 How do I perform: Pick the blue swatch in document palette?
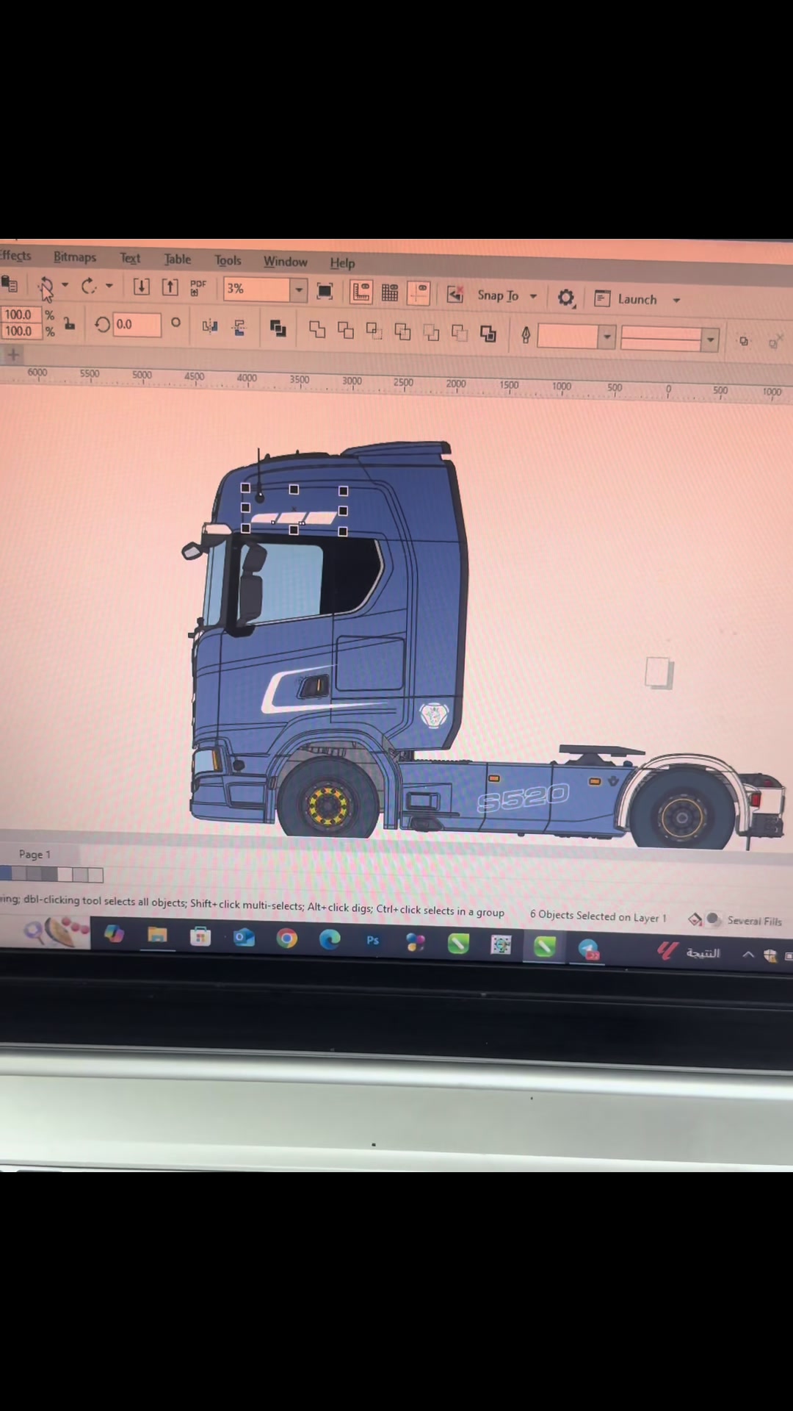tap(6, 873)
